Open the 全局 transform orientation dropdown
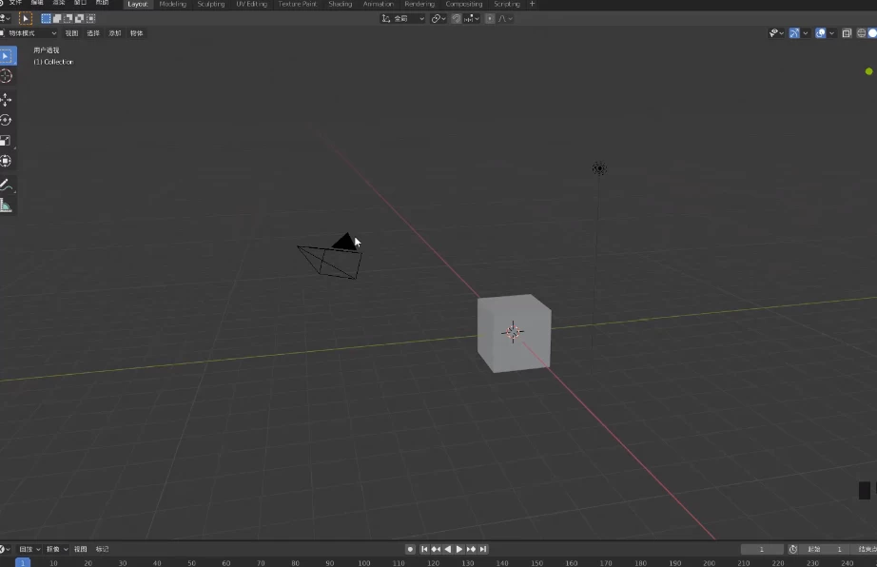Image resolution: width=877 pixels, height=567 pixels. coord(402,18)
